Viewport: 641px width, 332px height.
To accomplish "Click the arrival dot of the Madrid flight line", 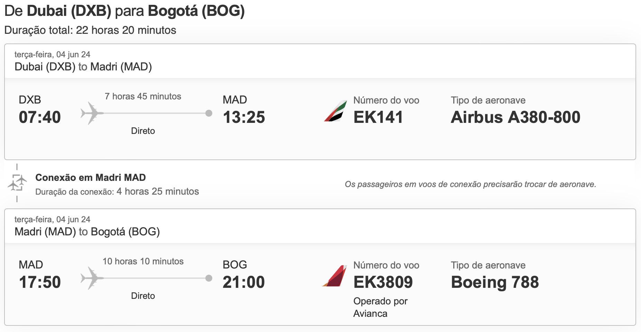I will (x=209, y=113).
